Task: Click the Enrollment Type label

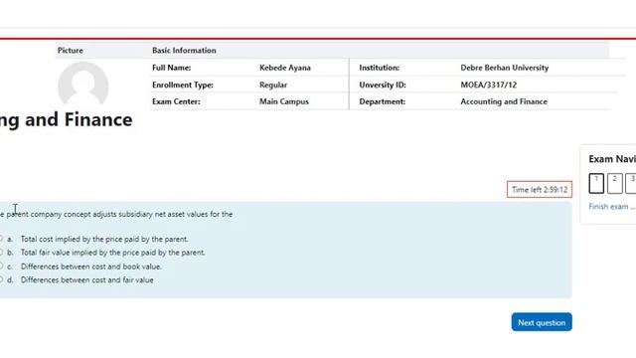Action: click(x=183, y=85)
